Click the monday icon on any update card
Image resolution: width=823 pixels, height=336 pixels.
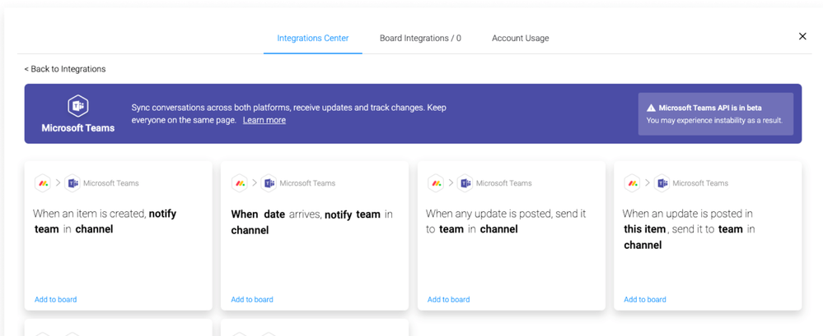[436, 183]
